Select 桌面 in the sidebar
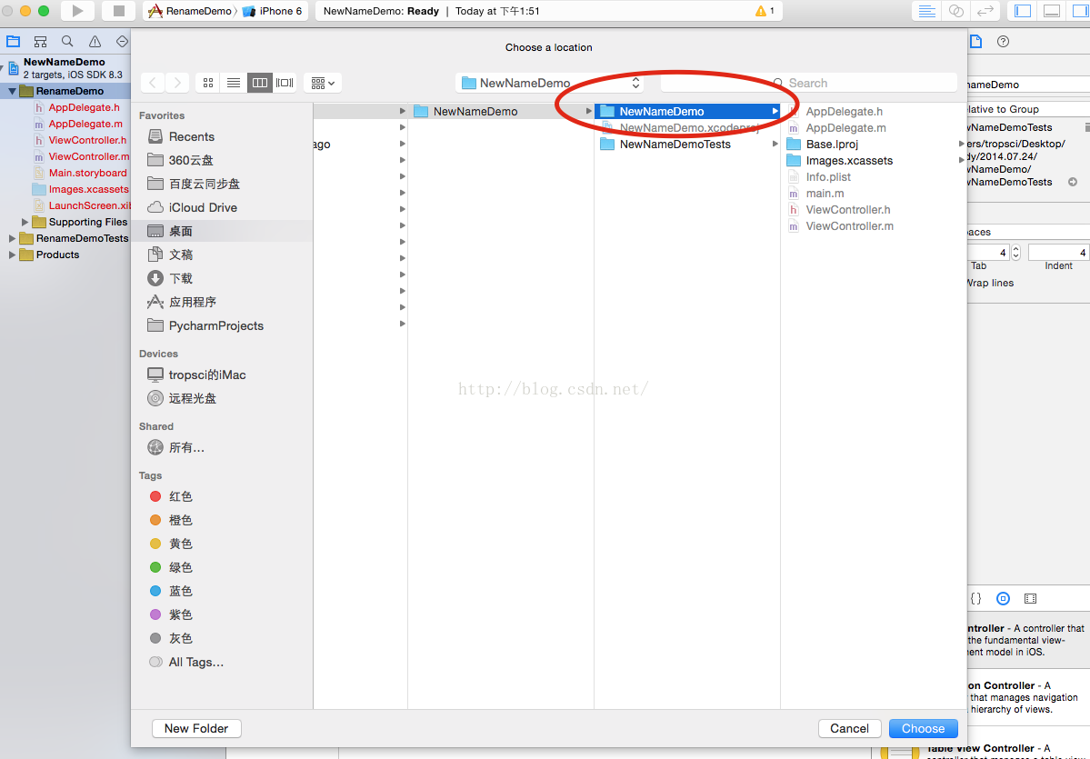Viewport: 1090px width, 759px height. coord(223,232)
